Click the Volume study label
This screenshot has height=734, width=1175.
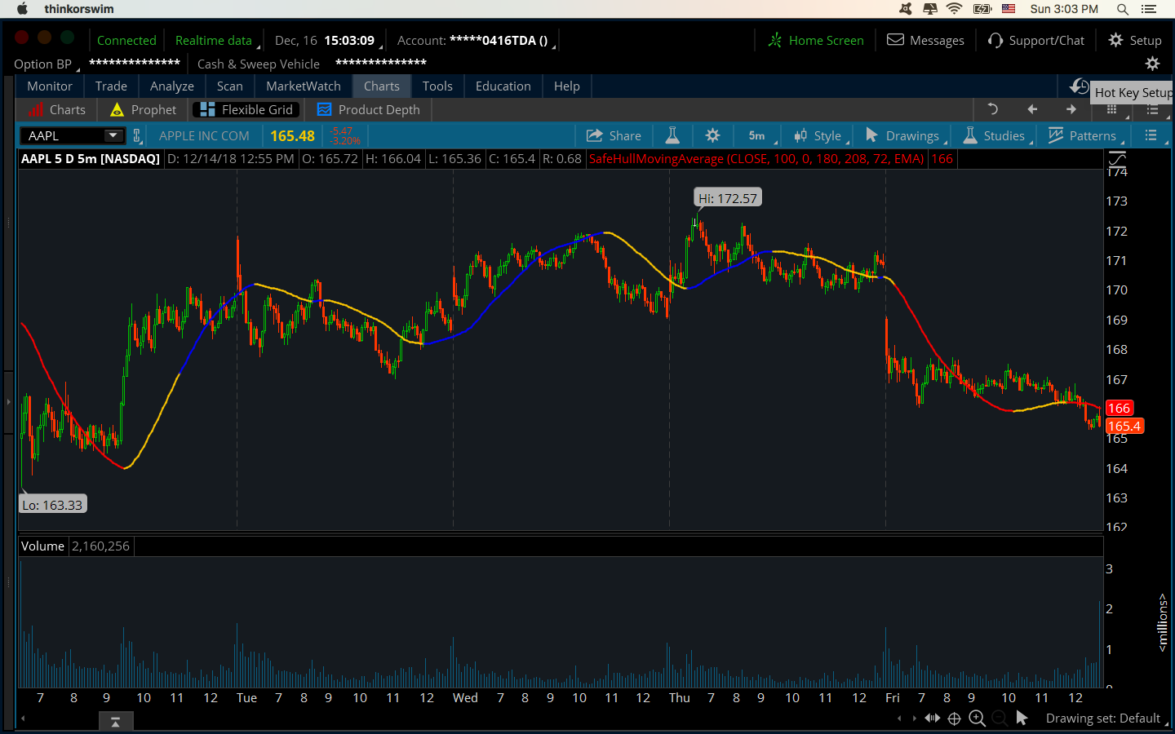tap(42, 546)
